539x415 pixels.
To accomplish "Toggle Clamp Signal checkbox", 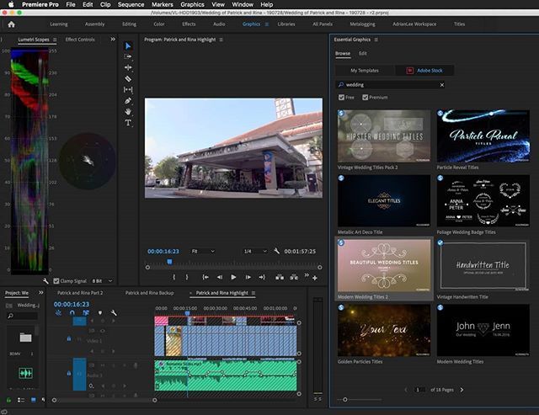I will (x=56, y=280).
